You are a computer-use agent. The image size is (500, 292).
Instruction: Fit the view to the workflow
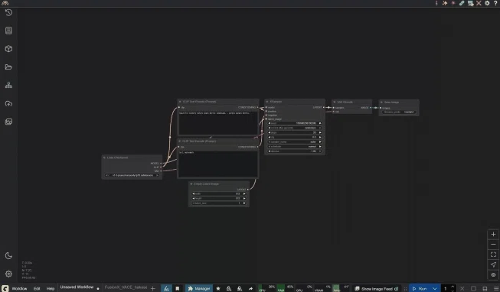[493, 255]
